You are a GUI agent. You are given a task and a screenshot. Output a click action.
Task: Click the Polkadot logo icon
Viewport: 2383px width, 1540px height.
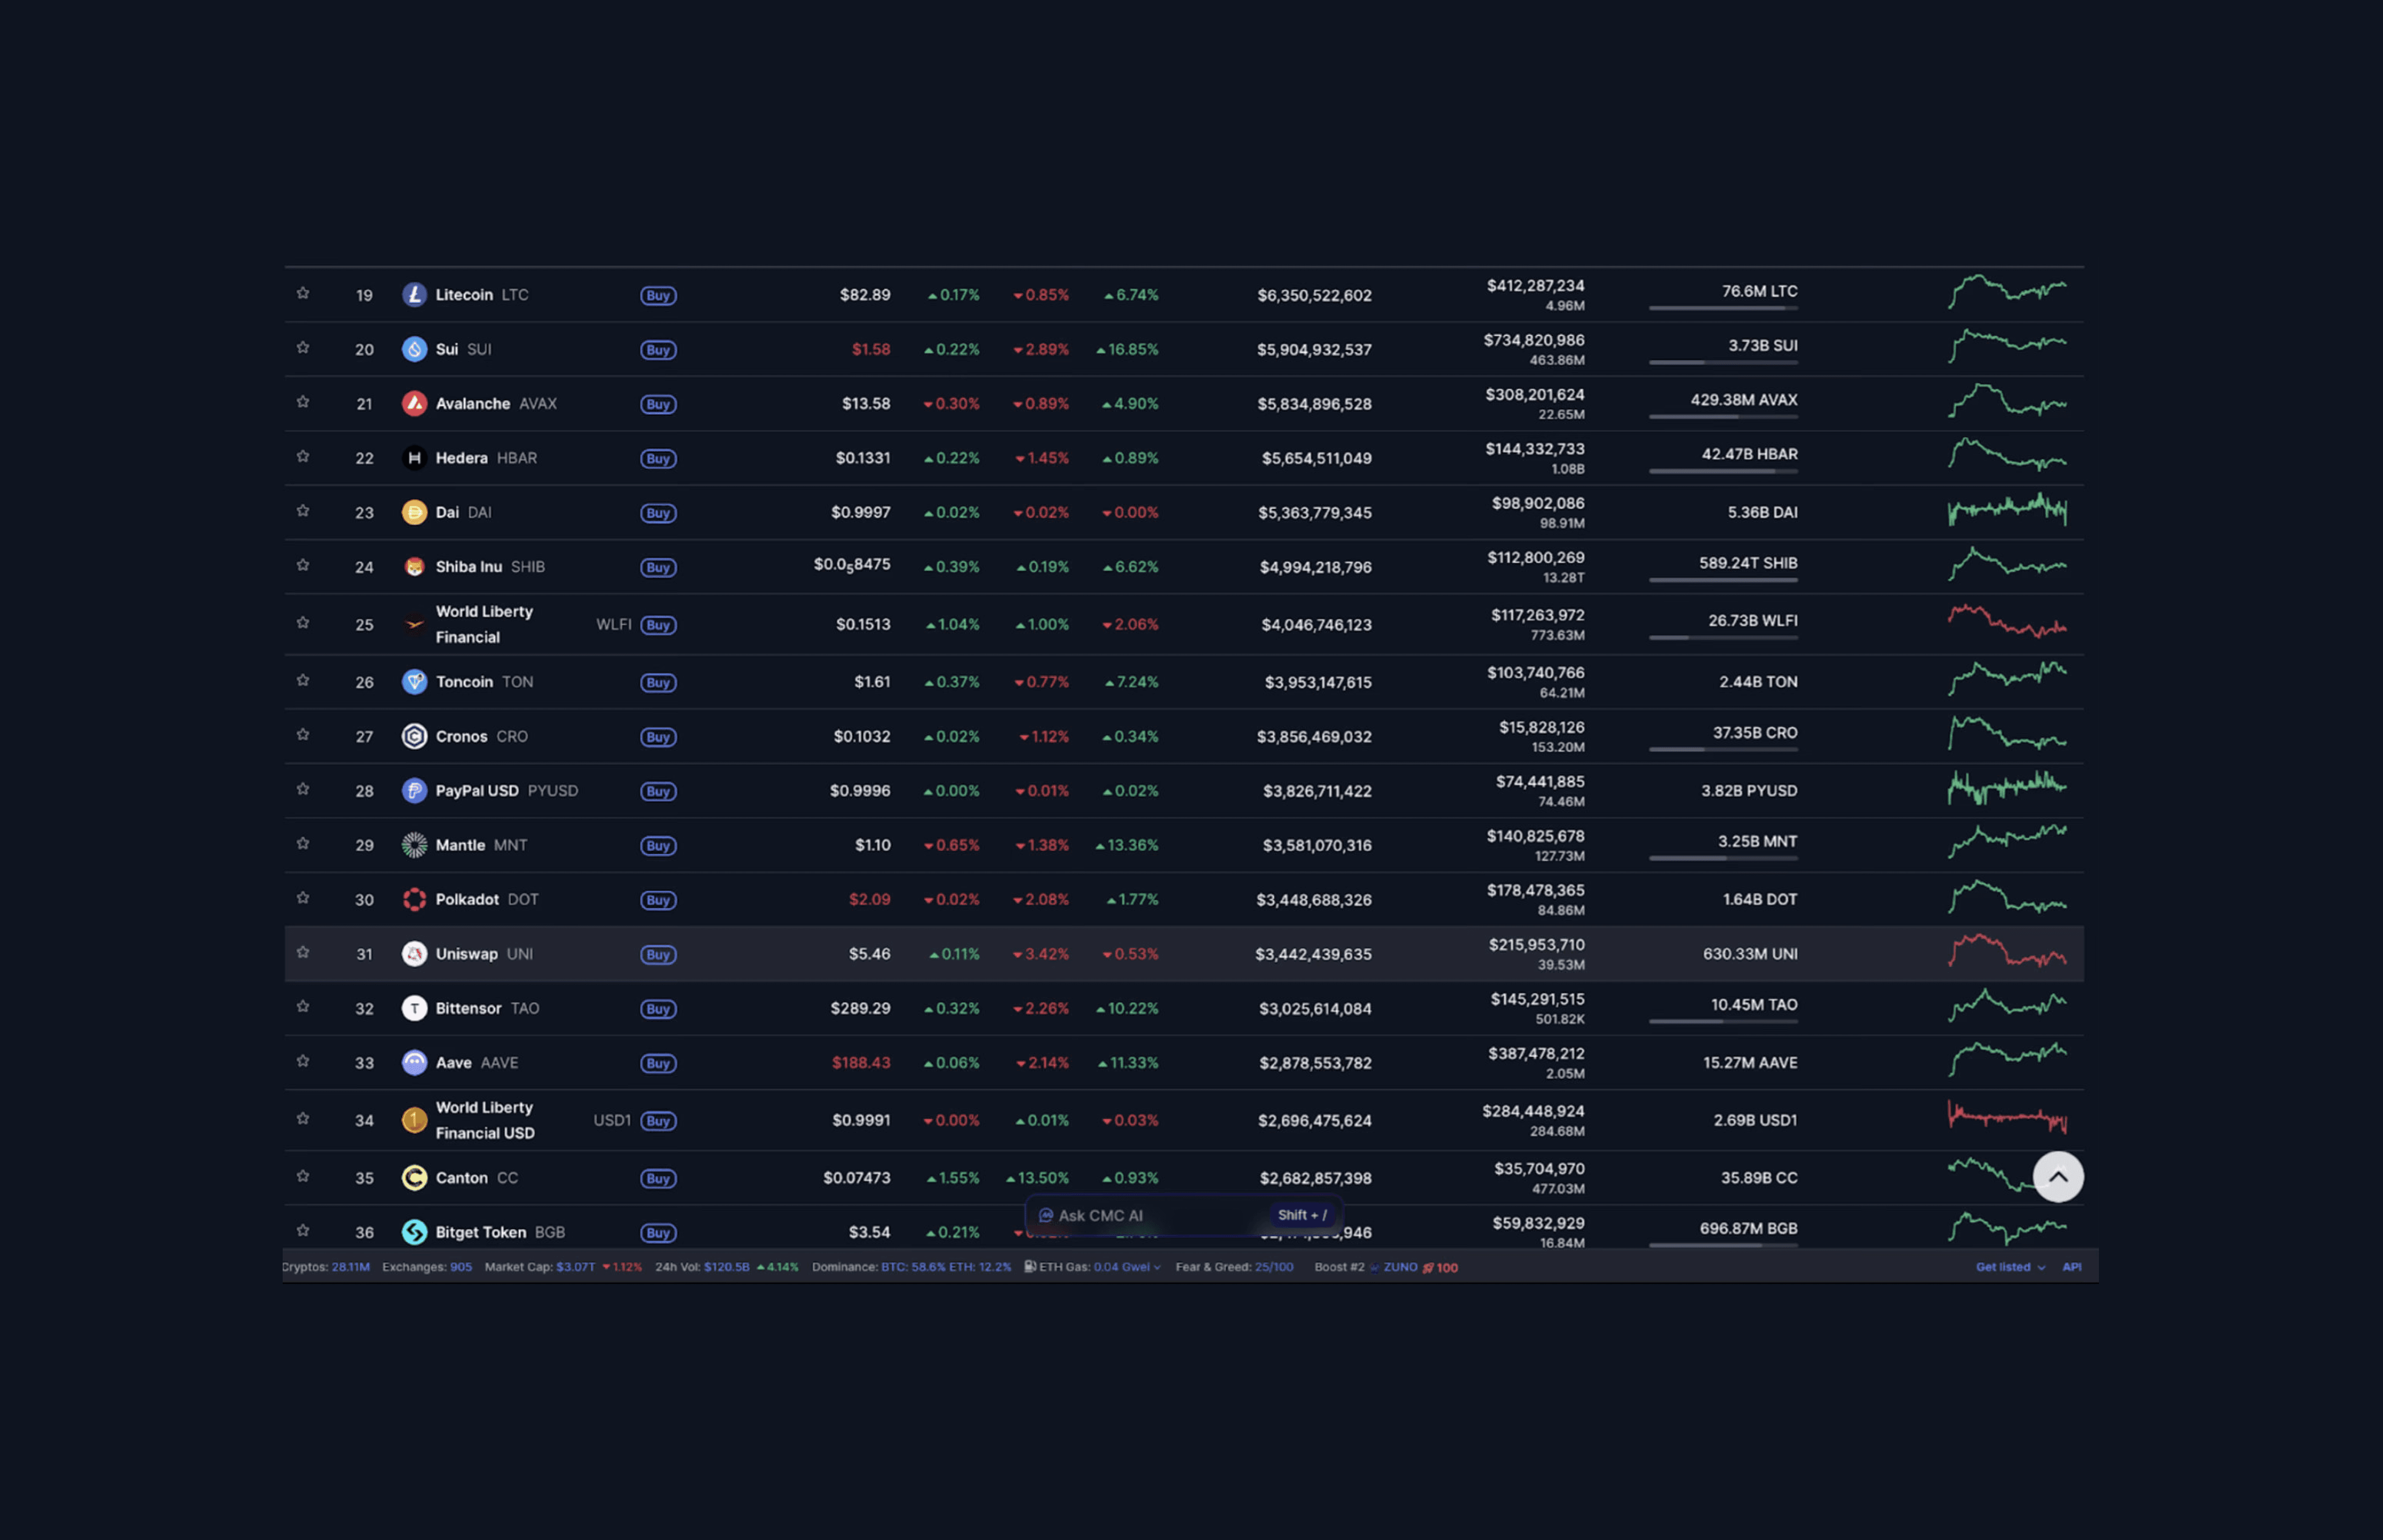414,900
